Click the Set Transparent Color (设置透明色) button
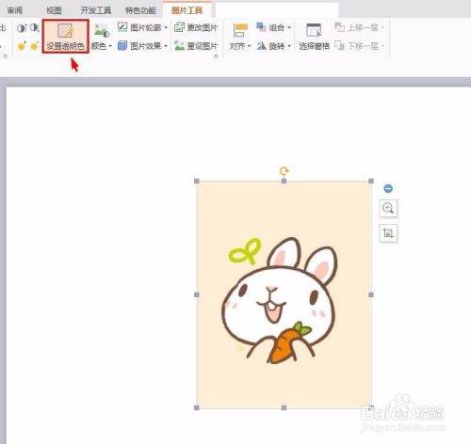Screen dimensions: 471x444 tap(66, 36)
